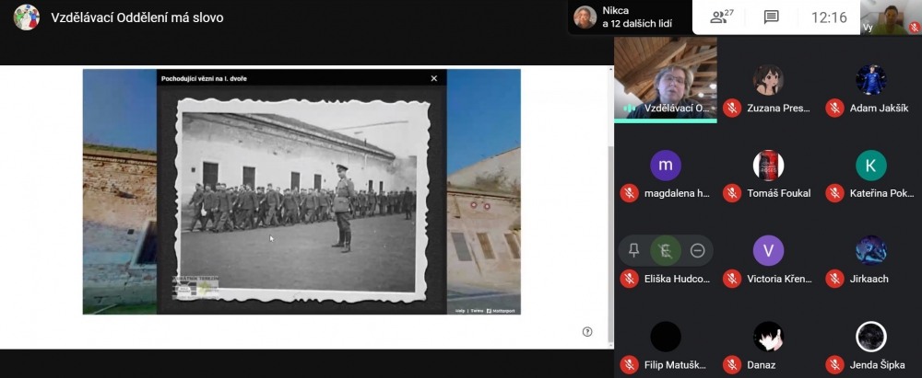This screenshot has height=378, width=922.
Task: Click the name label 'Filip Matušk...'
Action: [x=676, y=364]
